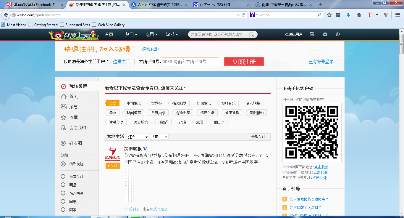
Task: Click the 玩转微博 compass icon in sidebar
Action: click(x=63, y=86)
